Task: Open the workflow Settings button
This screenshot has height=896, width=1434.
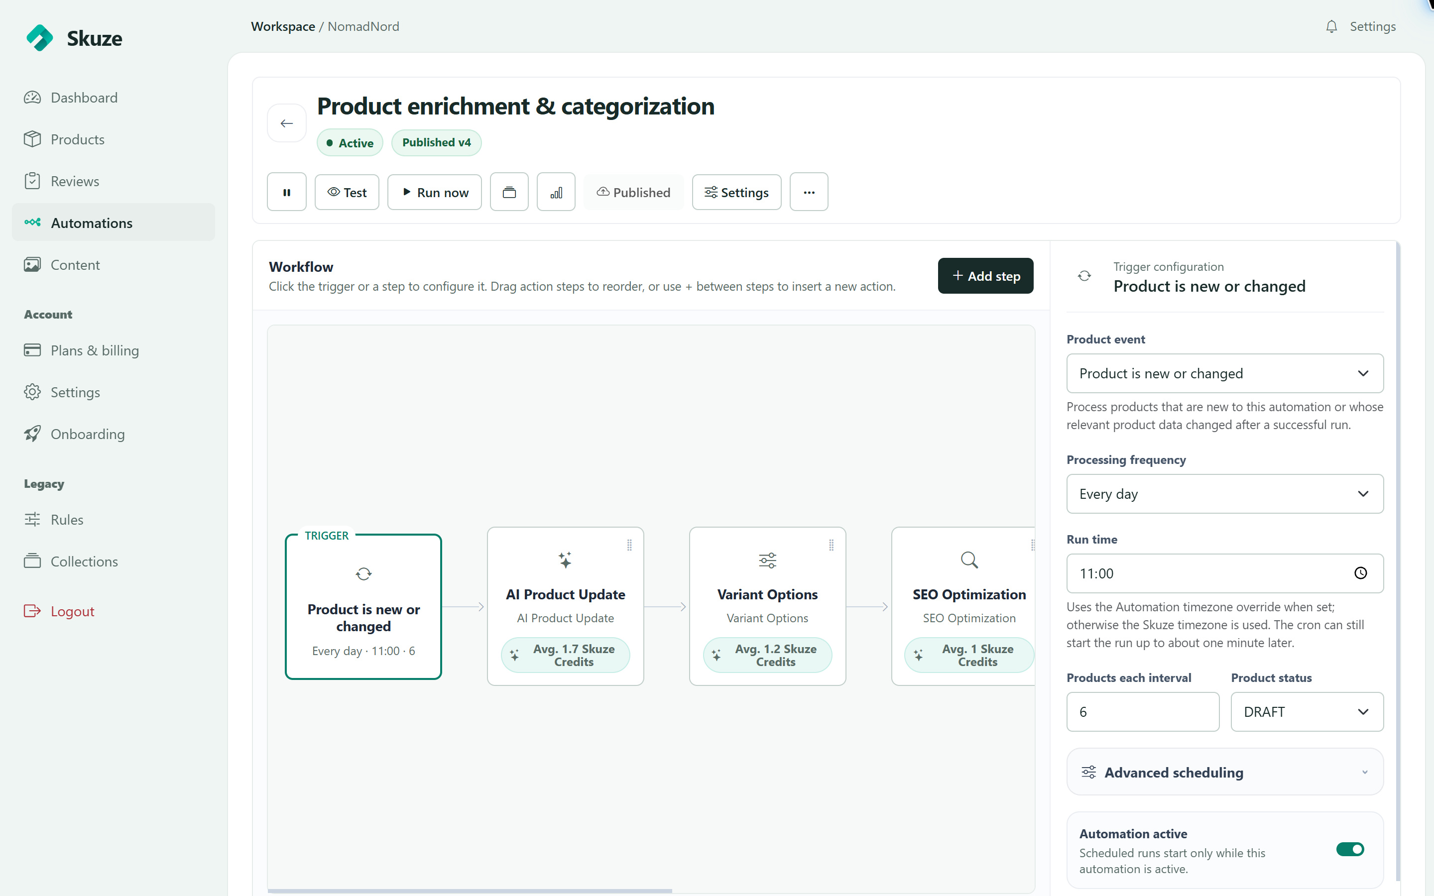Action: (x=736, y=192)
